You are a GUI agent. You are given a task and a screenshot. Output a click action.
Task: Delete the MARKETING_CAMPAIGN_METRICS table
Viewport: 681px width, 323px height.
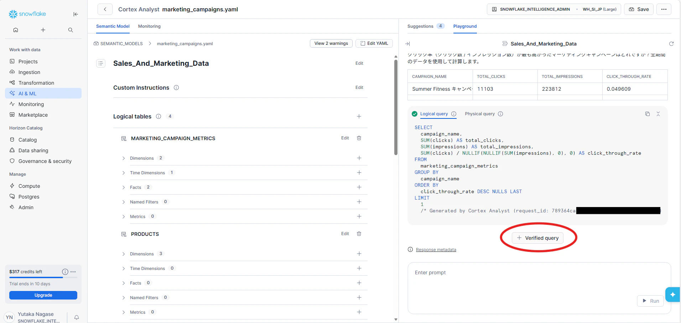coord(359,138)
